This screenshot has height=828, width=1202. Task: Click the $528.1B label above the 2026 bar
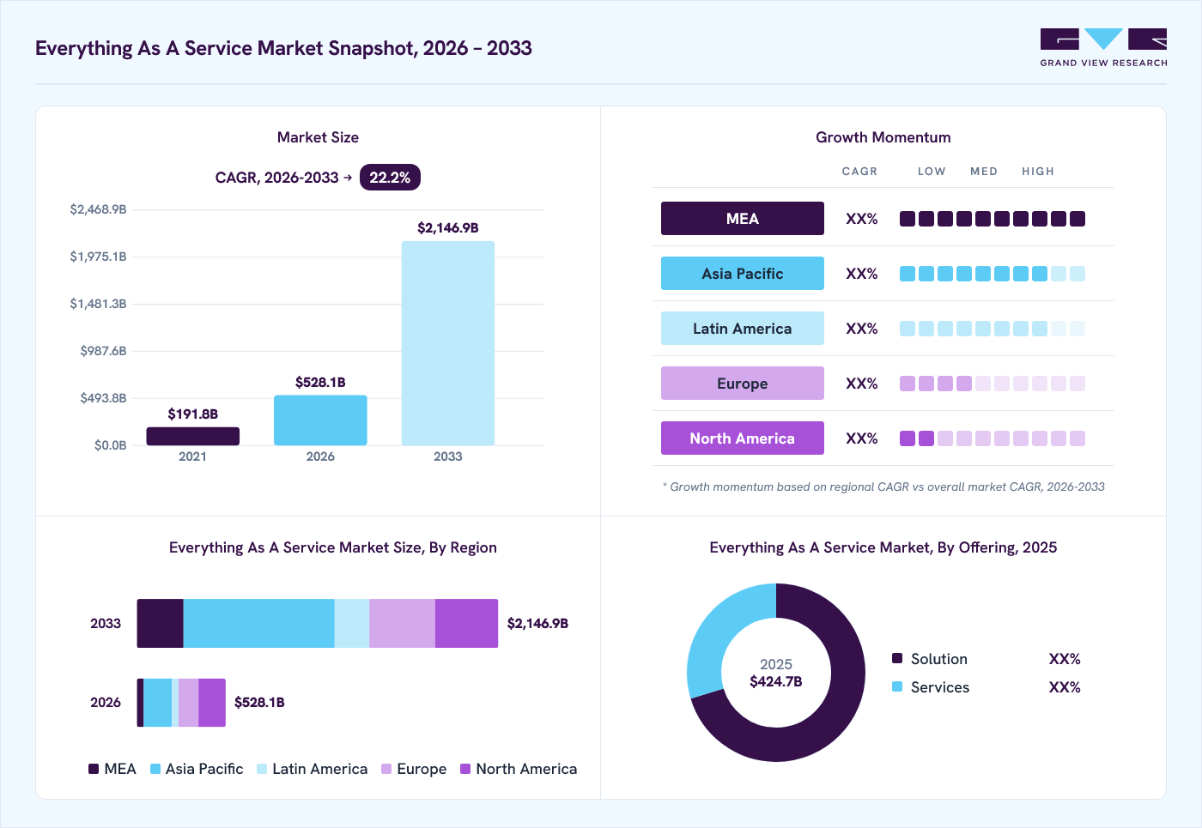pos(320,383)
